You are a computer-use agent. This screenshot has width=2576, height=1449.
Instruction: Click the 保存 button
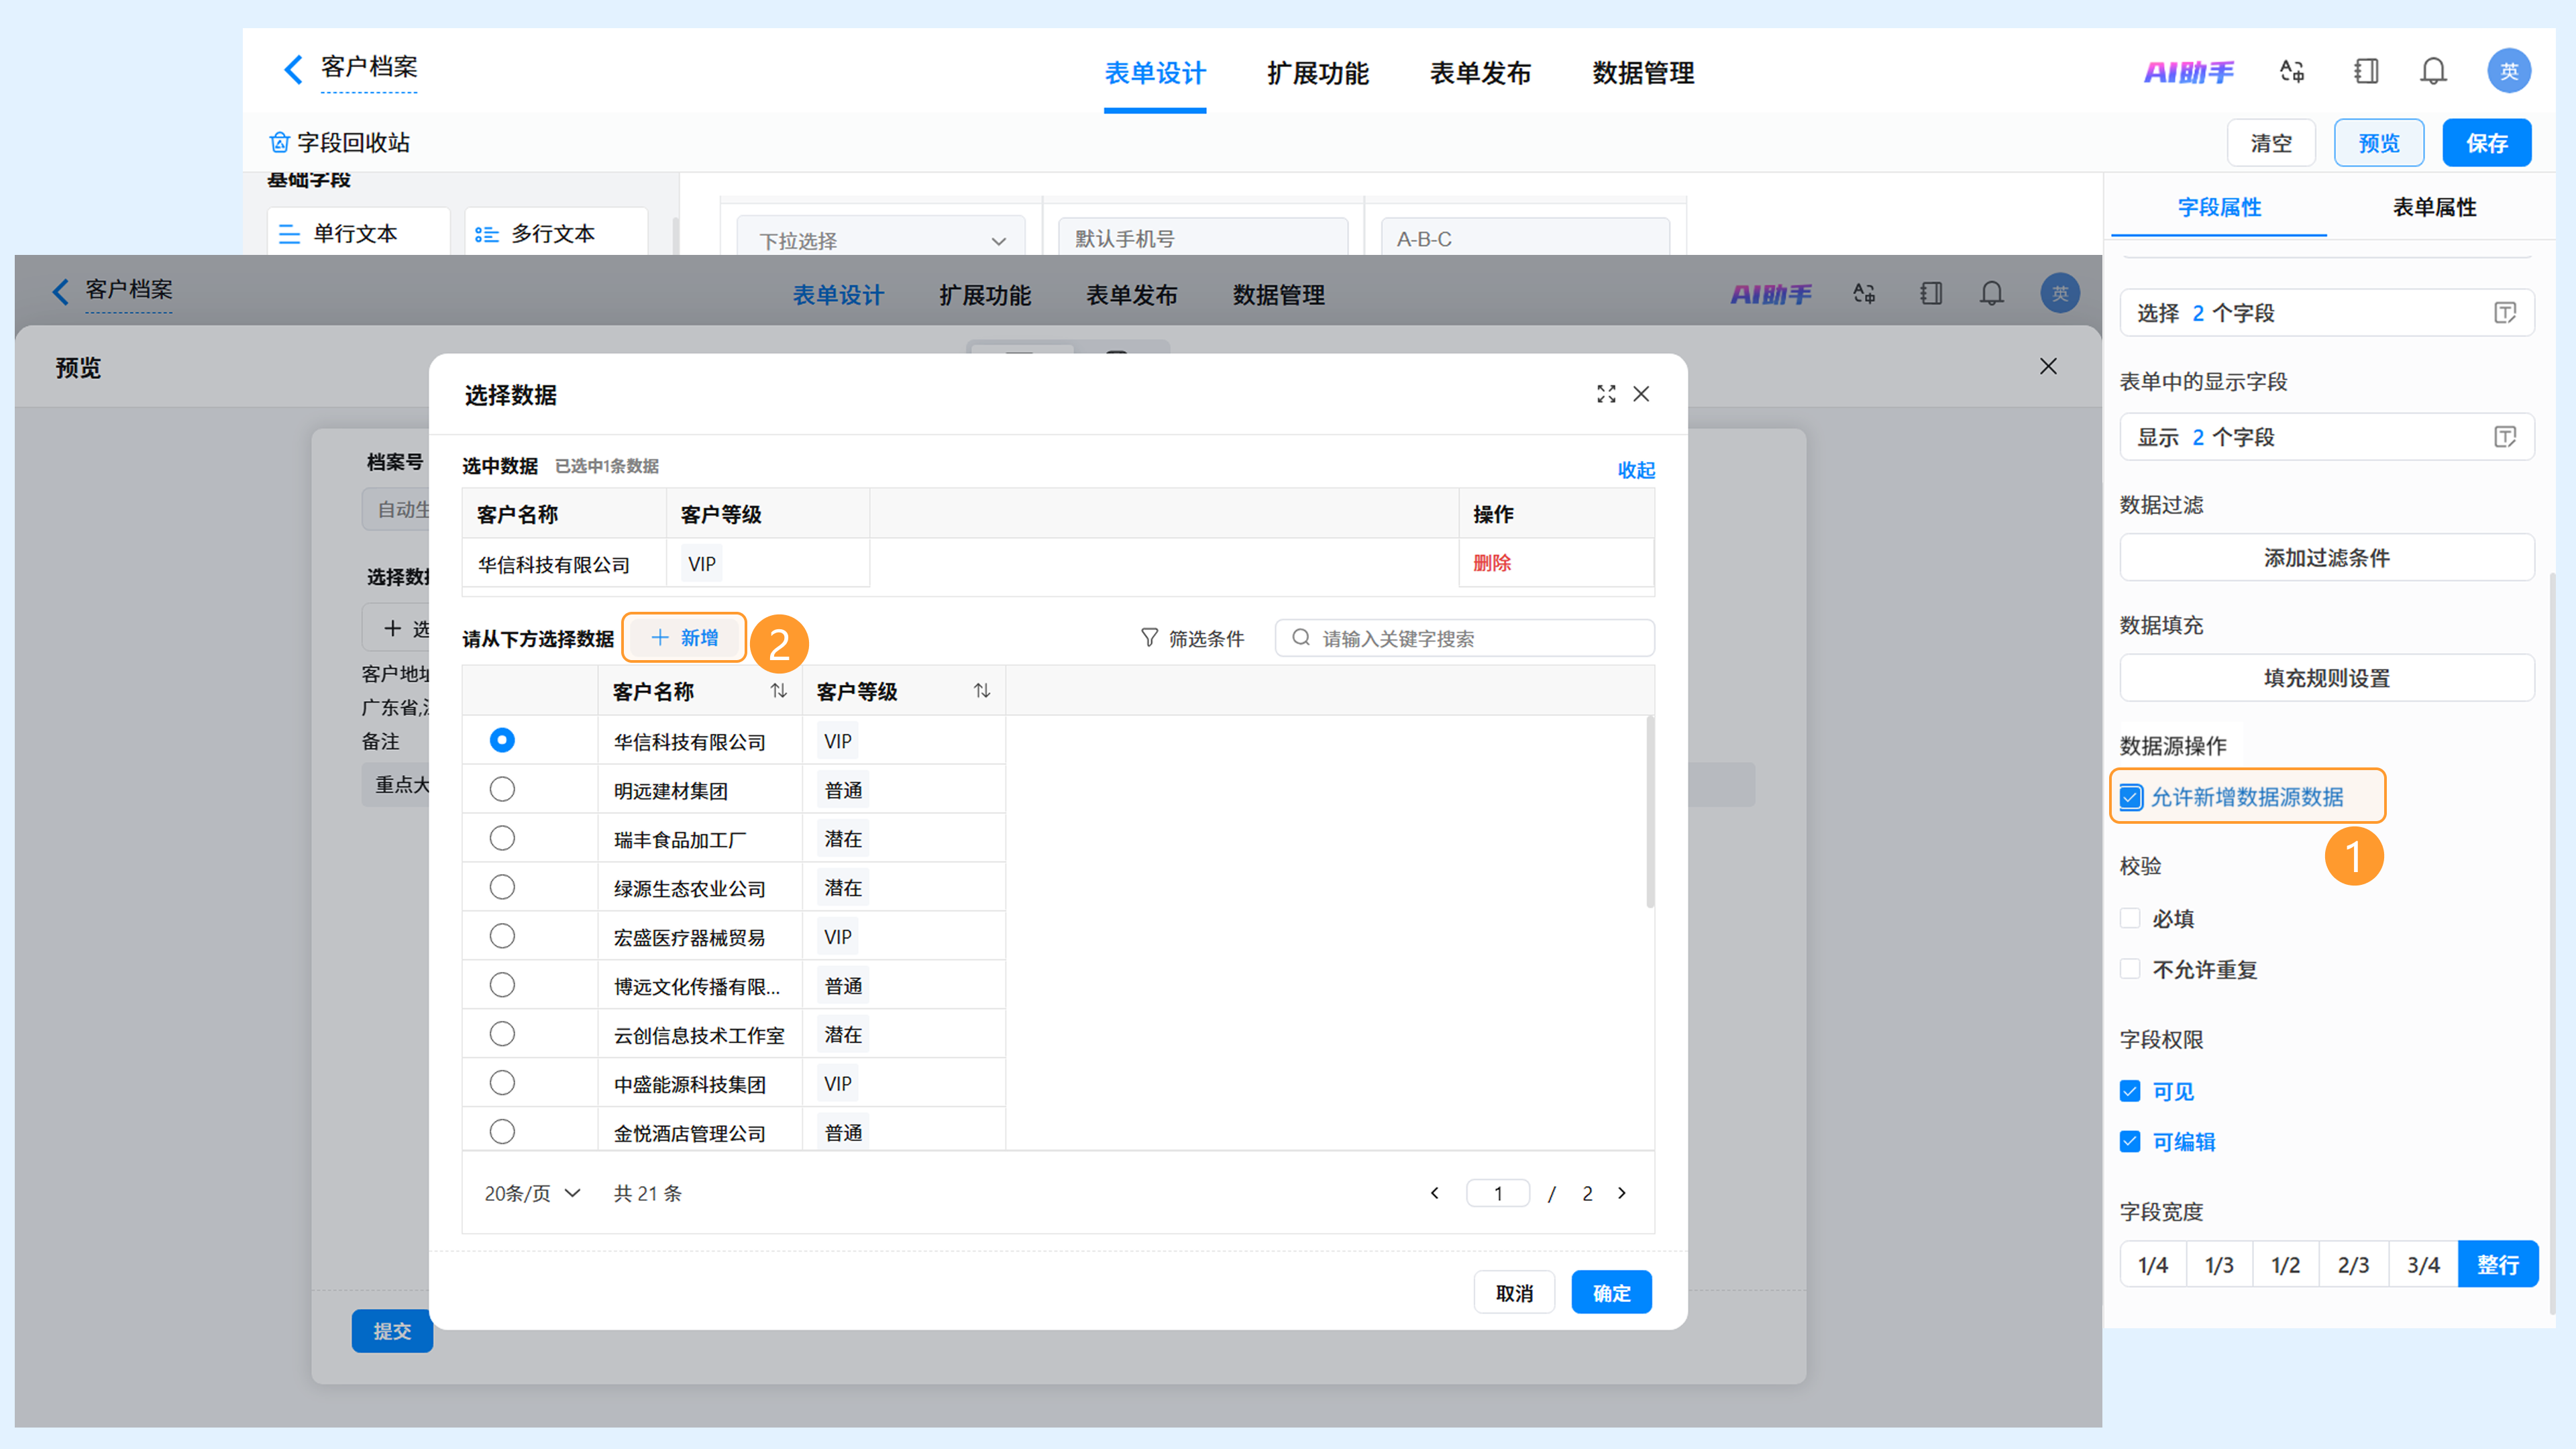[2486, 143]
